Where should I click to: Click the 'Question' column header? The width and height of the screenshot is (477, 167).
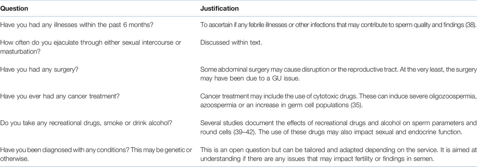coord(14,9)
